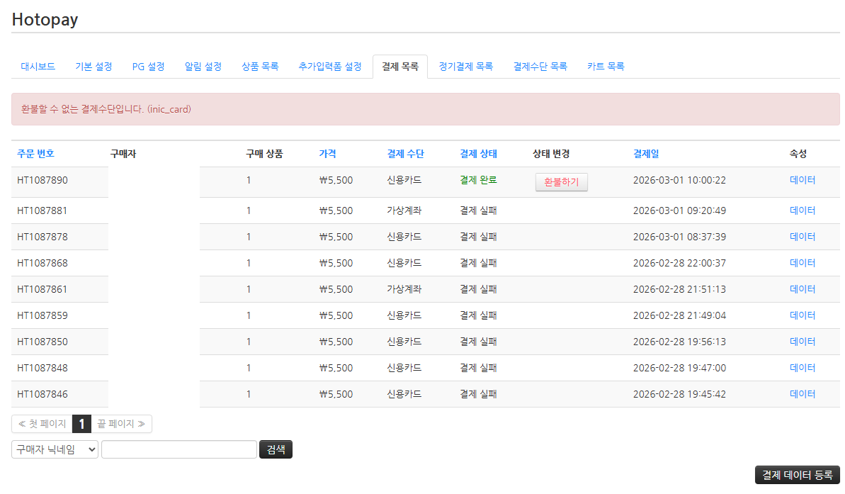Viewport: 845px width, 494px height.
Task: View the 카트 목록 tab
Action: click(606, 66)
